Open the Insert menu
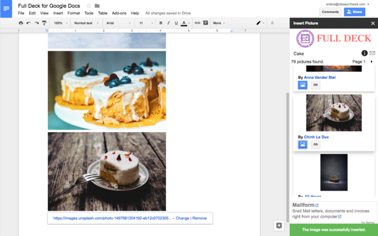Viewport: 378px width, 236px height. pos(58,13)
